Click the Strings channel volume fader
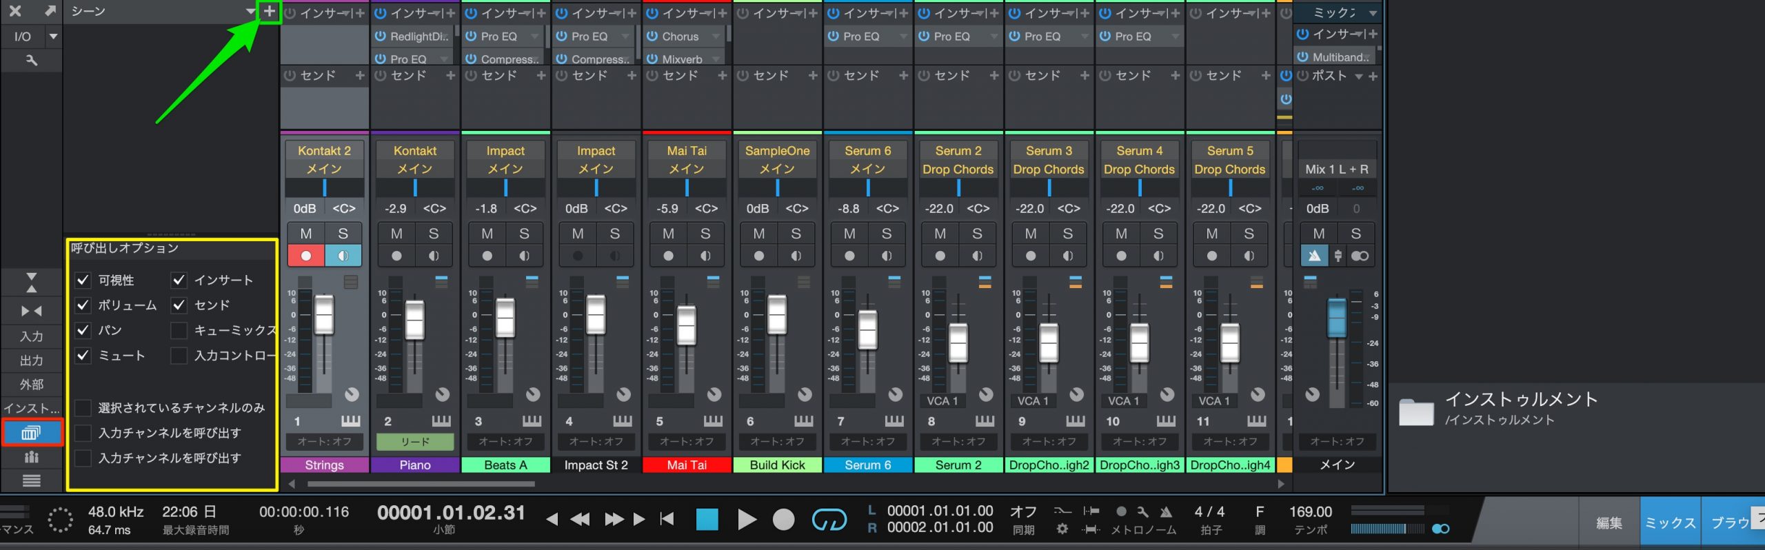This screenshot has width=1765, height=550. click(x=324, y=315)
